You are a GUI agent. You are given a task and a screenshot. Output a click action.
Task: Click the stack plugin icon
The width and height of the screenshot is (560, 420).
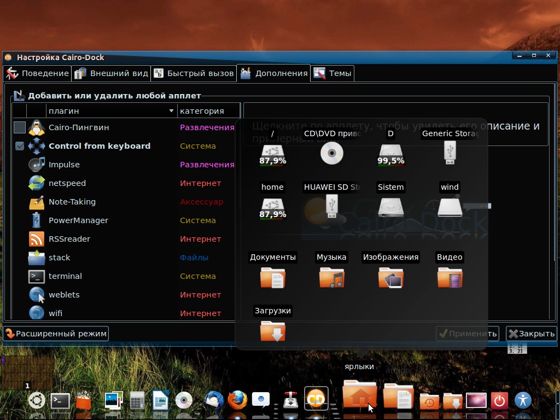37,258
